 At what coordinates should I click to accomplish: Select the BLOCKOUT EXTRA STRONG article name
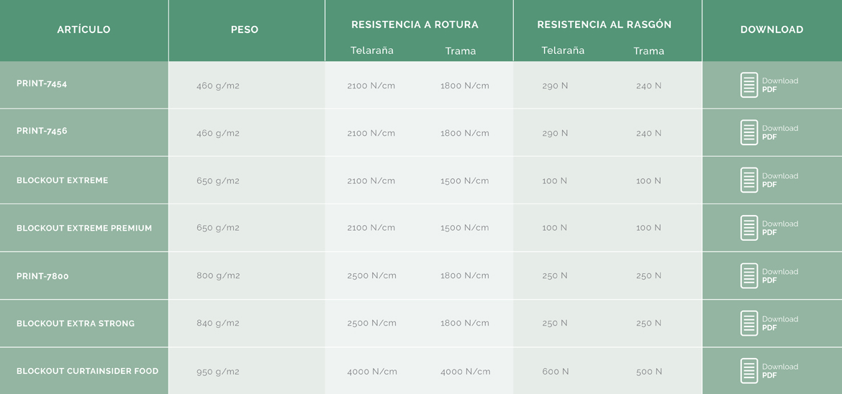point(76,323)
